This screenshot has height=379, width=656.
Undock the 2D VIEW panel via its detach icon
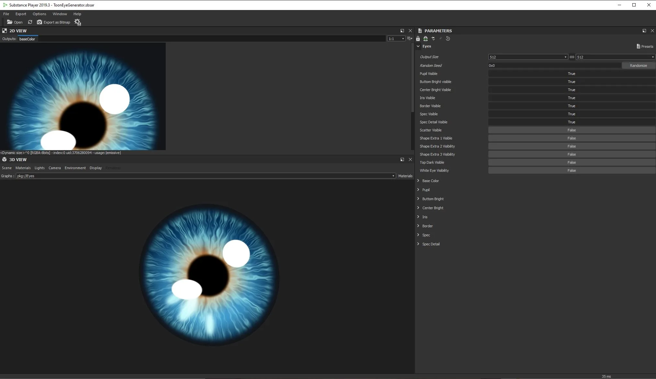pyautogui.click(x=402, y=31)
